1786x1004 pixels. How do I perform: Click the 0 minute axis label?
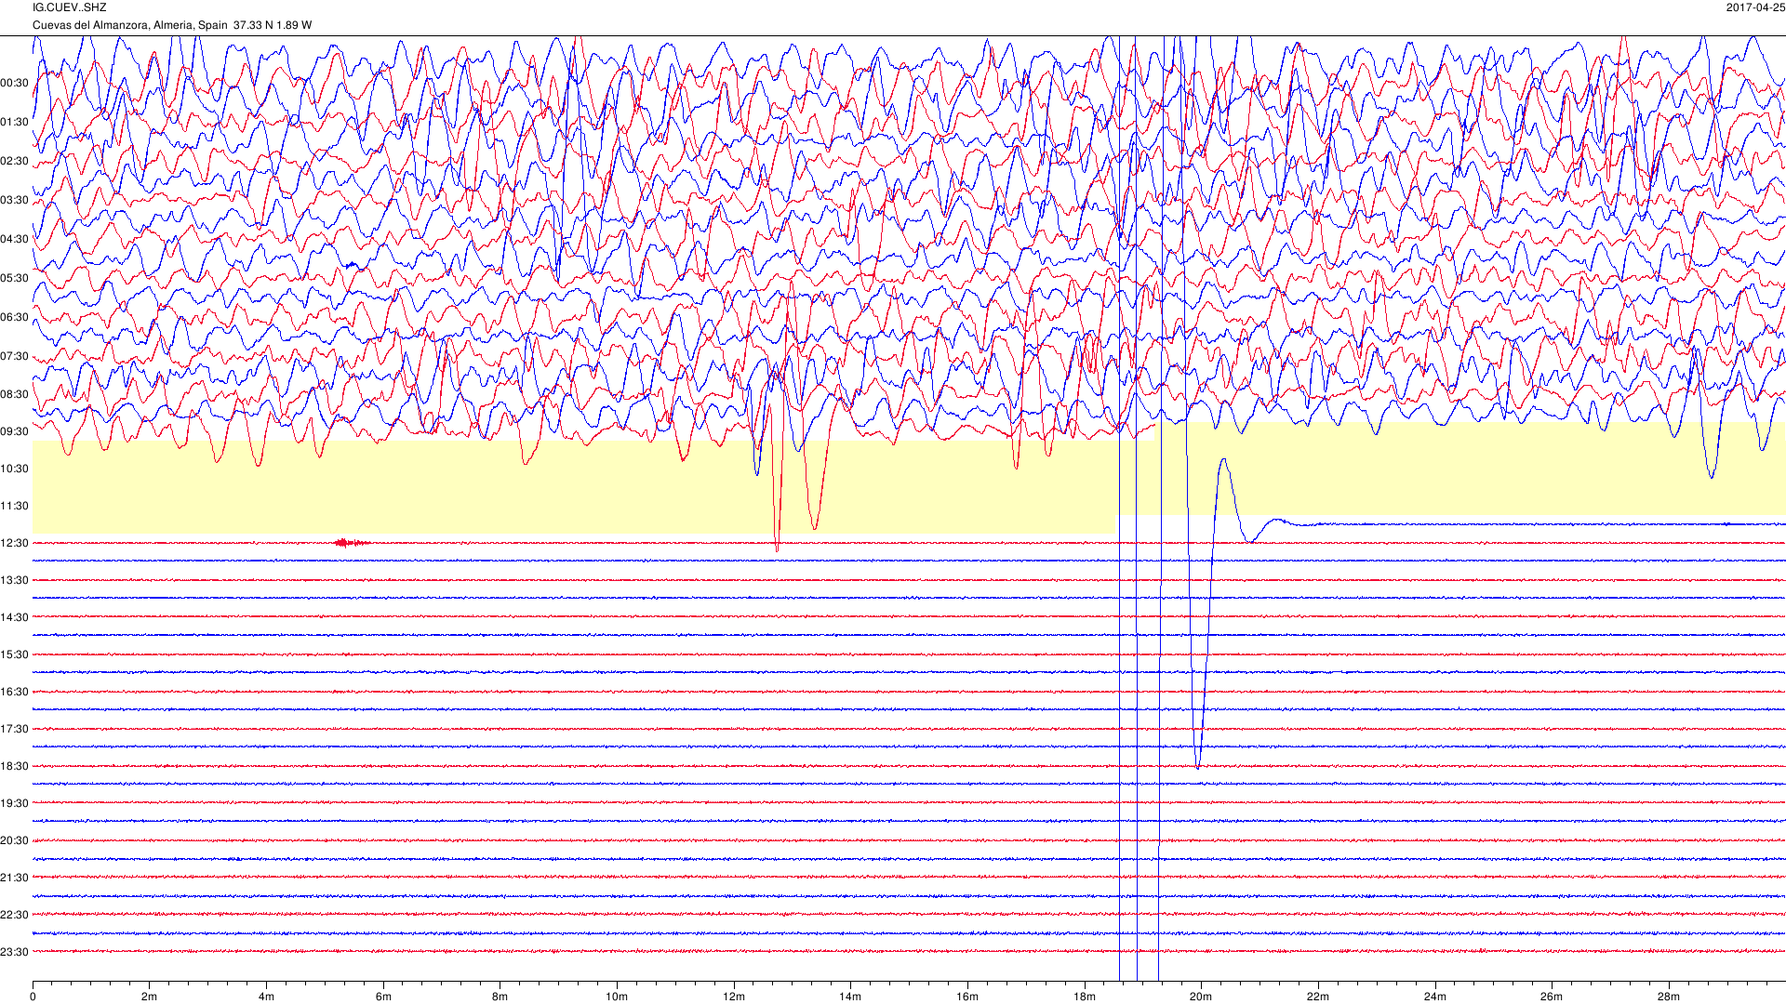[33, 997]
